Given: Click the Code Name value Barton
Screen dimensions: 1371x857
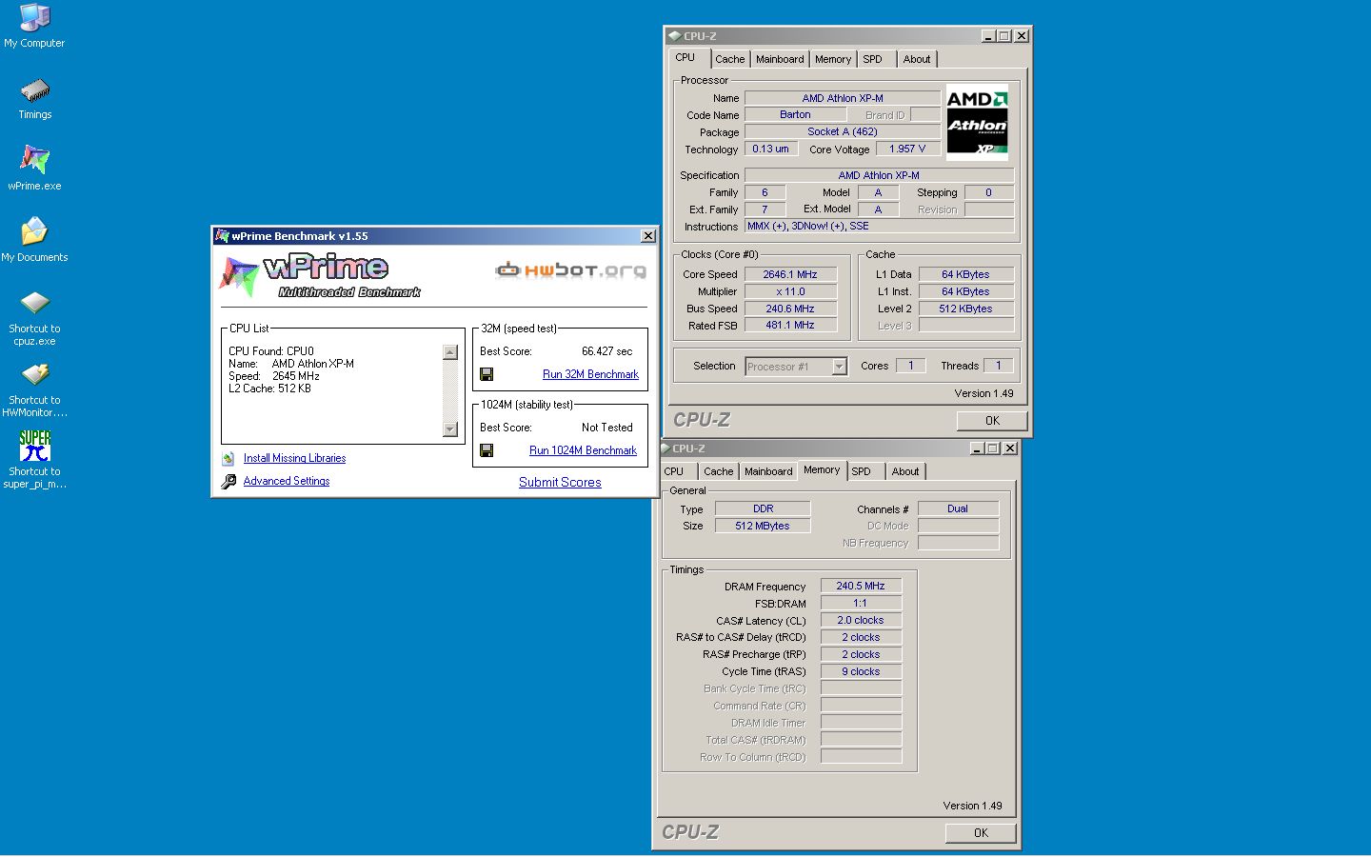Looking at the screenshot, I should [x=795, y=114].
